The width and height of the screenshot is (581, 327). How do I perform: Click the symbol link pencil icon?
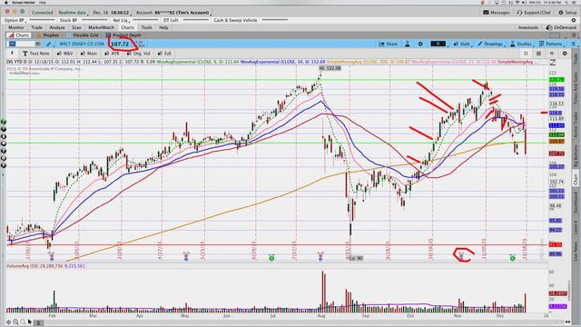pos(48,44)
